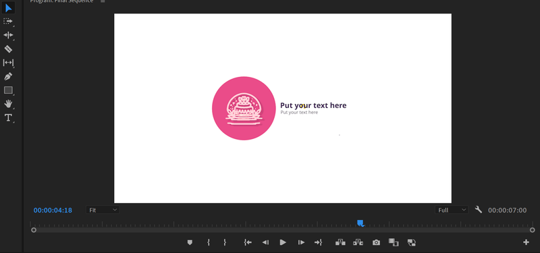The image size is (540, 253).
Task: Open Program monitor settings wrench
Action: (x=479, y=209)
